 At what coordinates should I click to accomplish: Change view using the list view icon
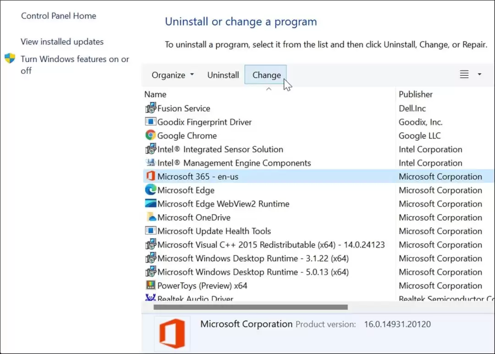click(464, 75)
